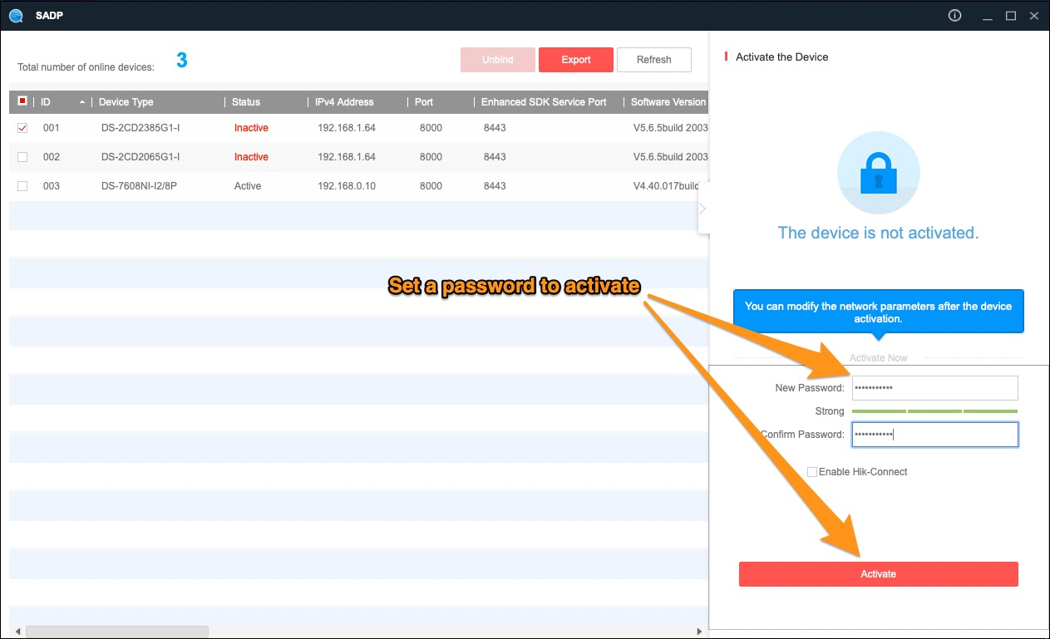The height and width of the screenshot is (639, 1050).
Task: Refresh the device list
Action: (x=653, y=60)
